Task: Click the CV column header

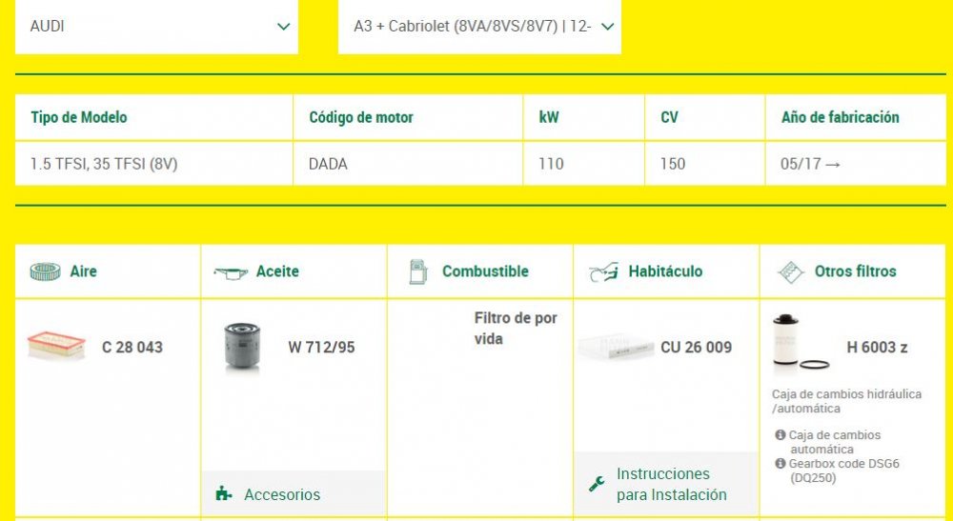Action: [x=669, y=117]
